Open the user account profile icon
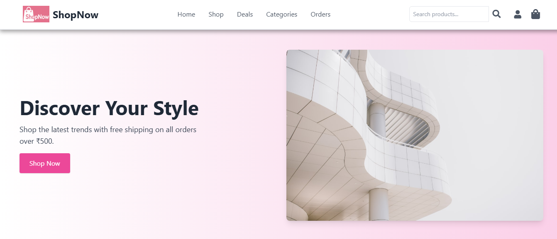 click(517, 14)
